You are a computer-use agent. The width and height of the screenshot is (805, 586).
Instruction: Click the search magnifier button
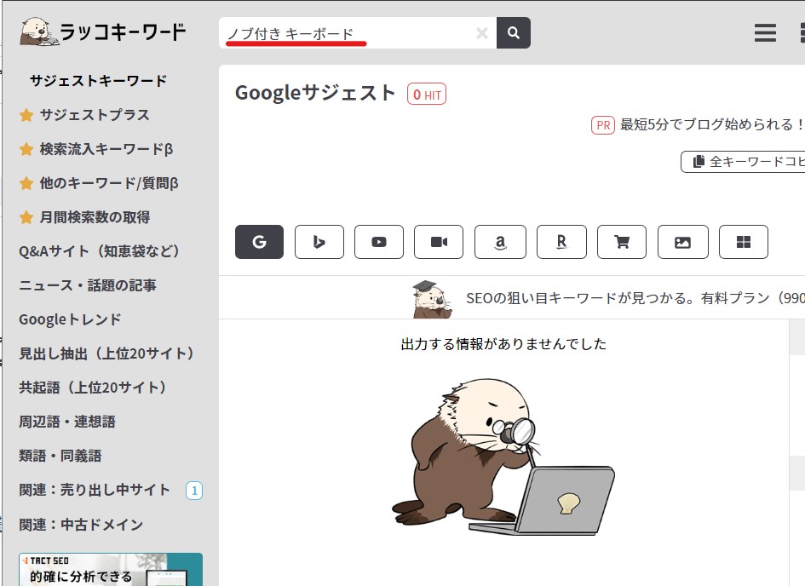click(x=514, y=33)
